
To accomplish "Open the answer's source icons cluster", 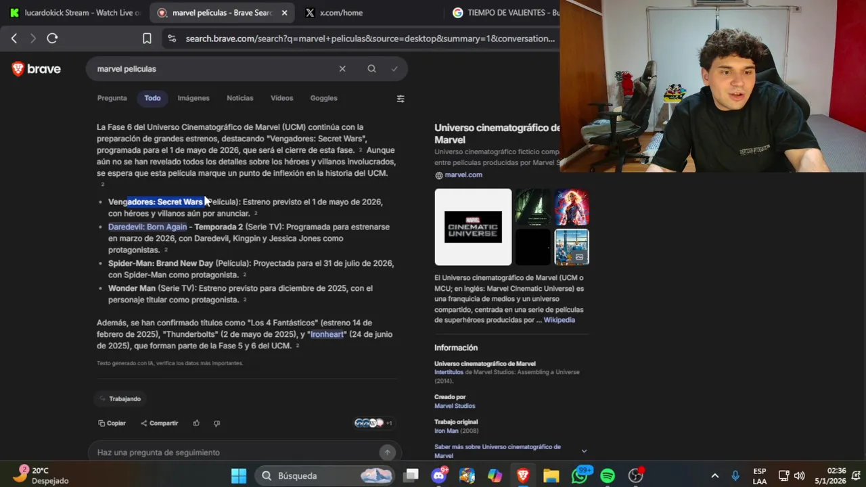I will tap(369, 423).
